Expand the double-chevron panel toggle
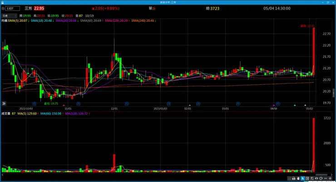Image resolution: width=336 pixels, height=182 pixels. click(x=4, y=103)
